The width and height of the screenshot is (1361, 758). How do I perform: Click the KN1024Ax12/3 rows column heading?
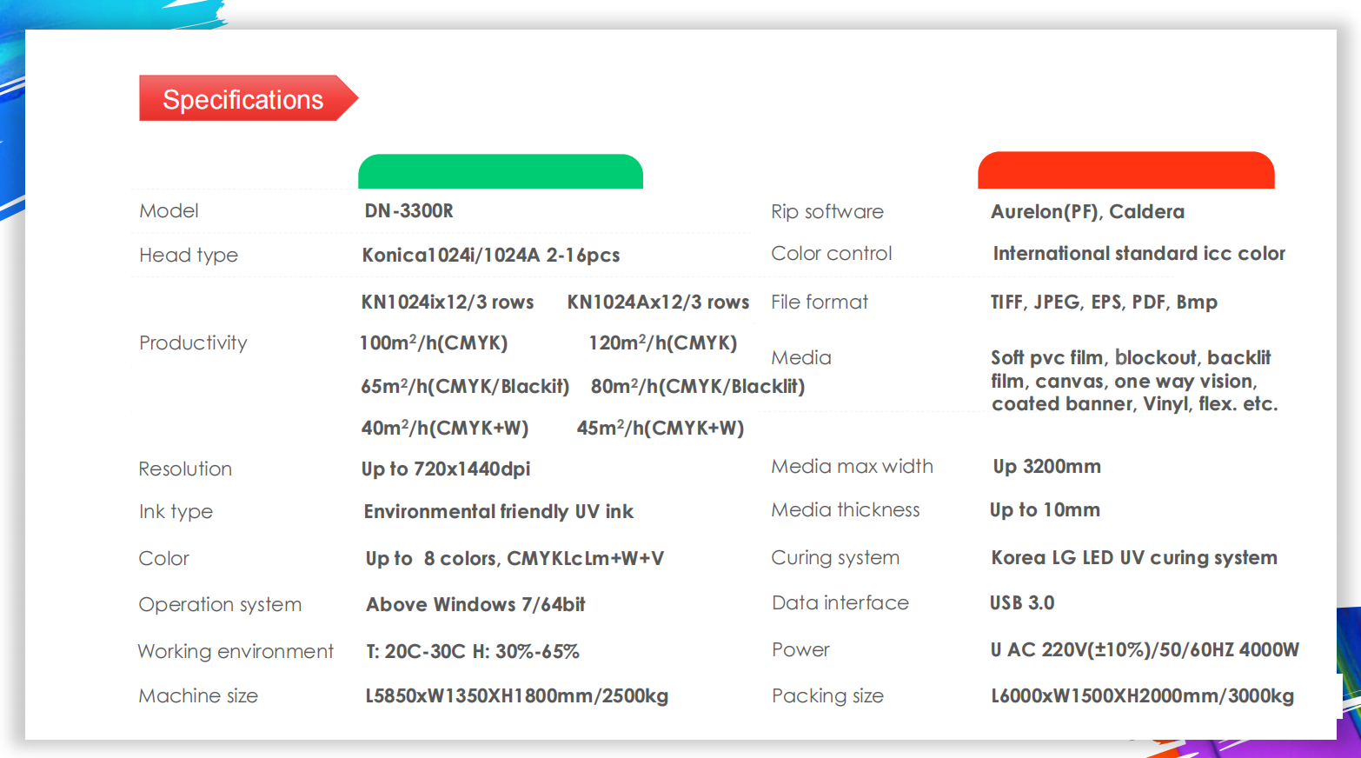[x=658, y=303]
